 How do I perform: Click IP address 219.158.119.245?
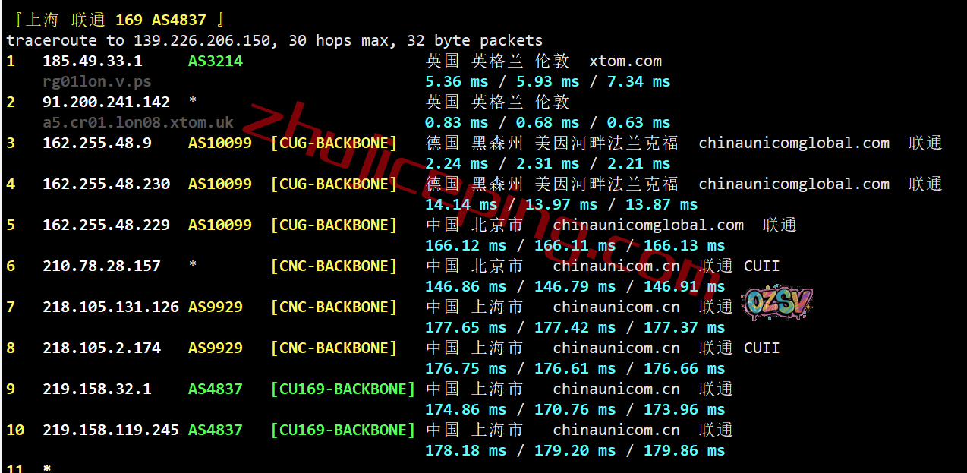pyautogui.click(x=110, y=430)
